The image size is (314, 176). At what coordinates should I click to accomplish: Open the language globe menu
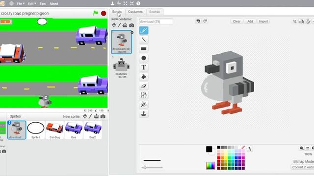point(11,3)
